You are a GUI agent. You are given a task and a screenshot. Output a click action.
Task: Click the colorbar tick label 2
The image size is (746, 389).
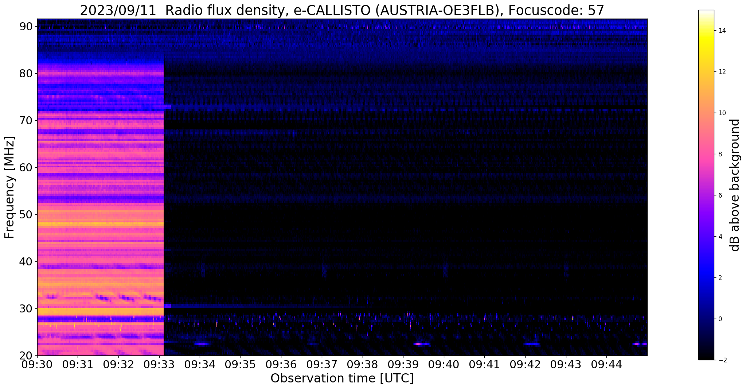[x=720, y=278]
